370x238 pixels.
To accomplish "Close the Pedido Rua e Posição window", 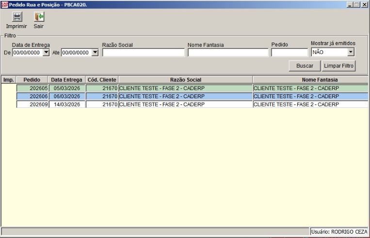I will pos(364,5).
